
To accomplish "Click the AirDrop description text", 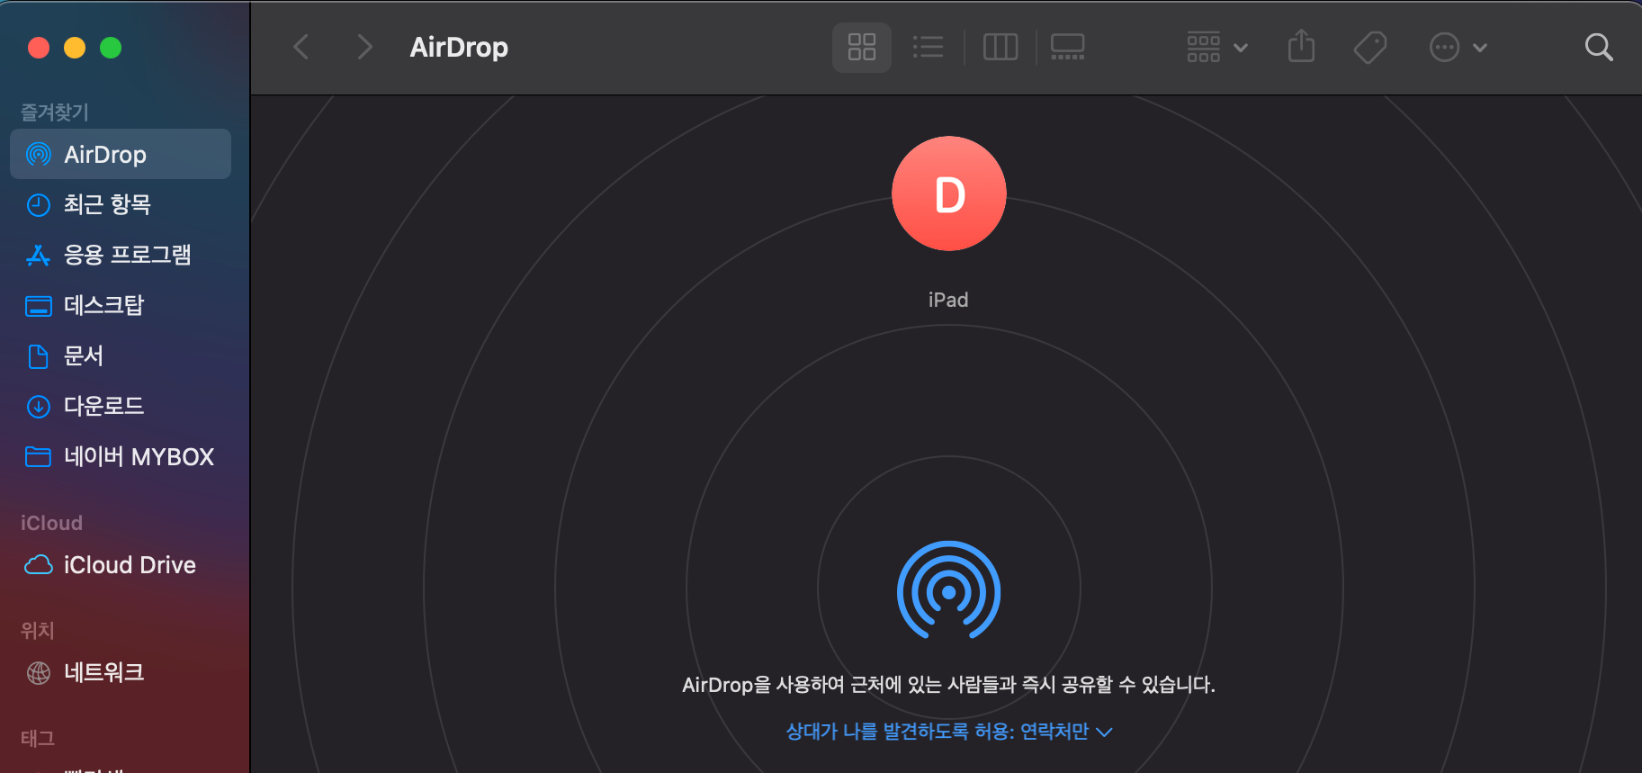I will [x=948, y=685].
